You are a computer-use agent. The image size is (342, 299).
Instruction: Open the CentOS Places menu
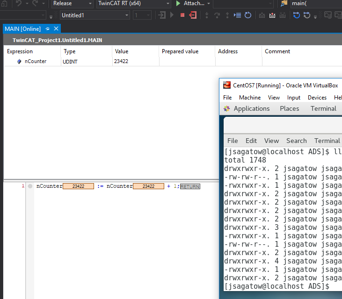[290, 108]
